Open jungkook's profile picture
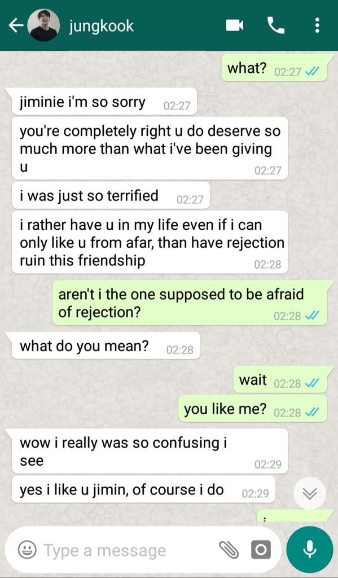338x578 pixels. (x=43, y=25)
